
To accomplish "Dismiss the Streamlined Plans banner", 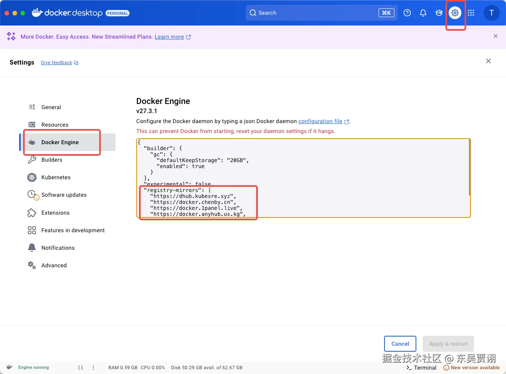I will tap(496, 36).
